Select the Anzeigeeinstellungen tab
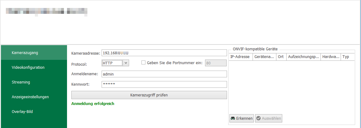This screenshot has height=128, width=361. tap(34, 97)
